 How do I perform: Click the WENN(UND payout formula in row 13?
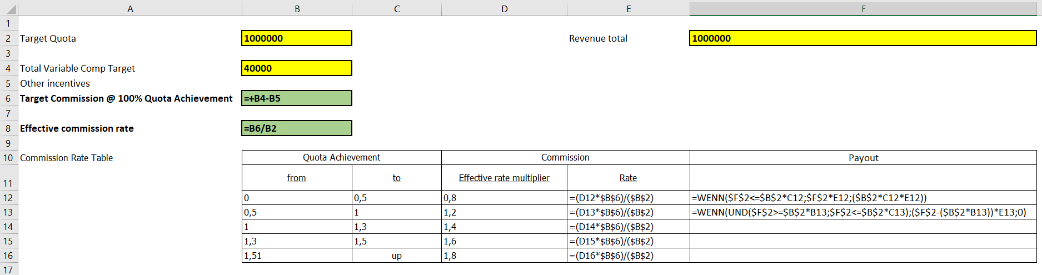tap(859, 212)
